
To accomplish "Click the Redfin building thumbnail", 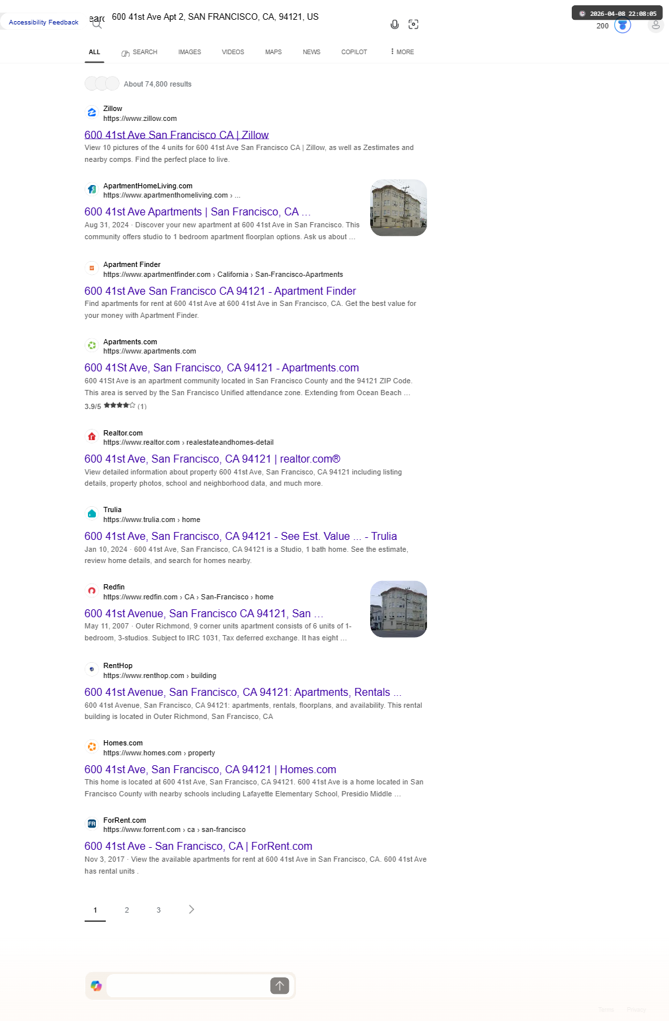I will (399, 609).
